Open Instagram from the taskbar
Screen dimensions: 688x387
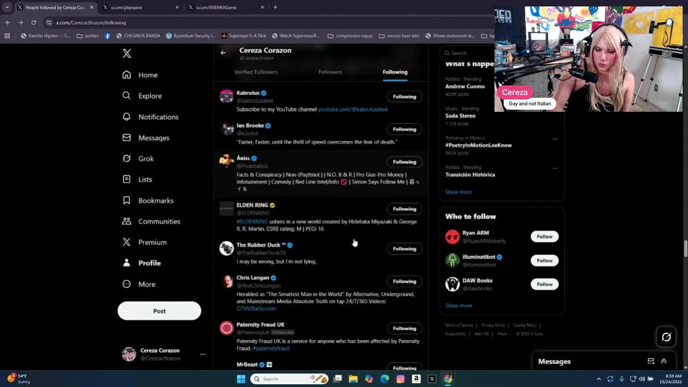tap(400, 379)
